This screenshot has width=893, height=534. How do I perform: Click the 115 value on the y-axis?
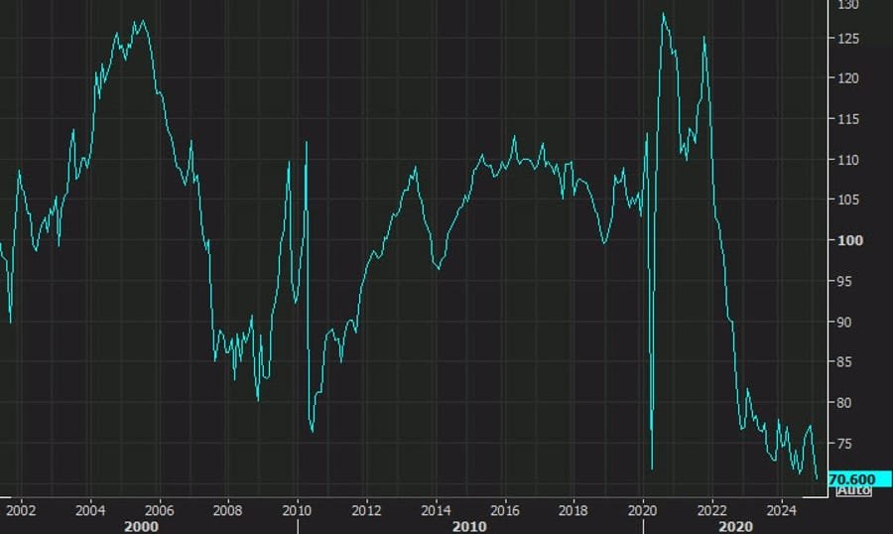tap(847, 119)
